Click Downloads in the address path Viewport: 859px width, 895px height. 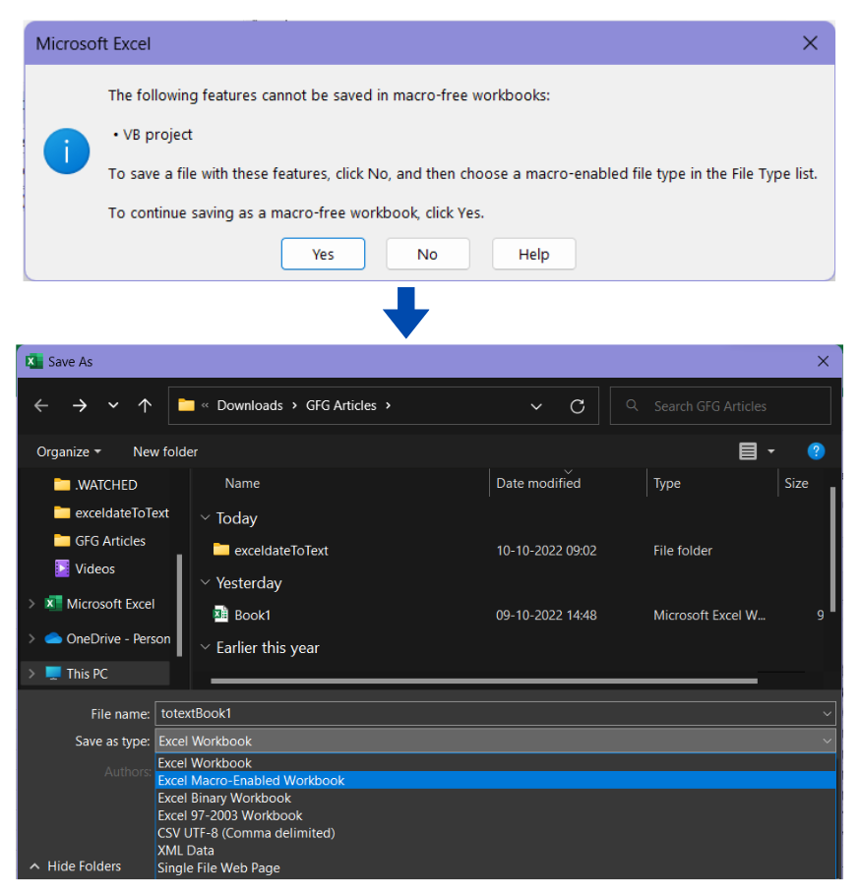point(250,406)
